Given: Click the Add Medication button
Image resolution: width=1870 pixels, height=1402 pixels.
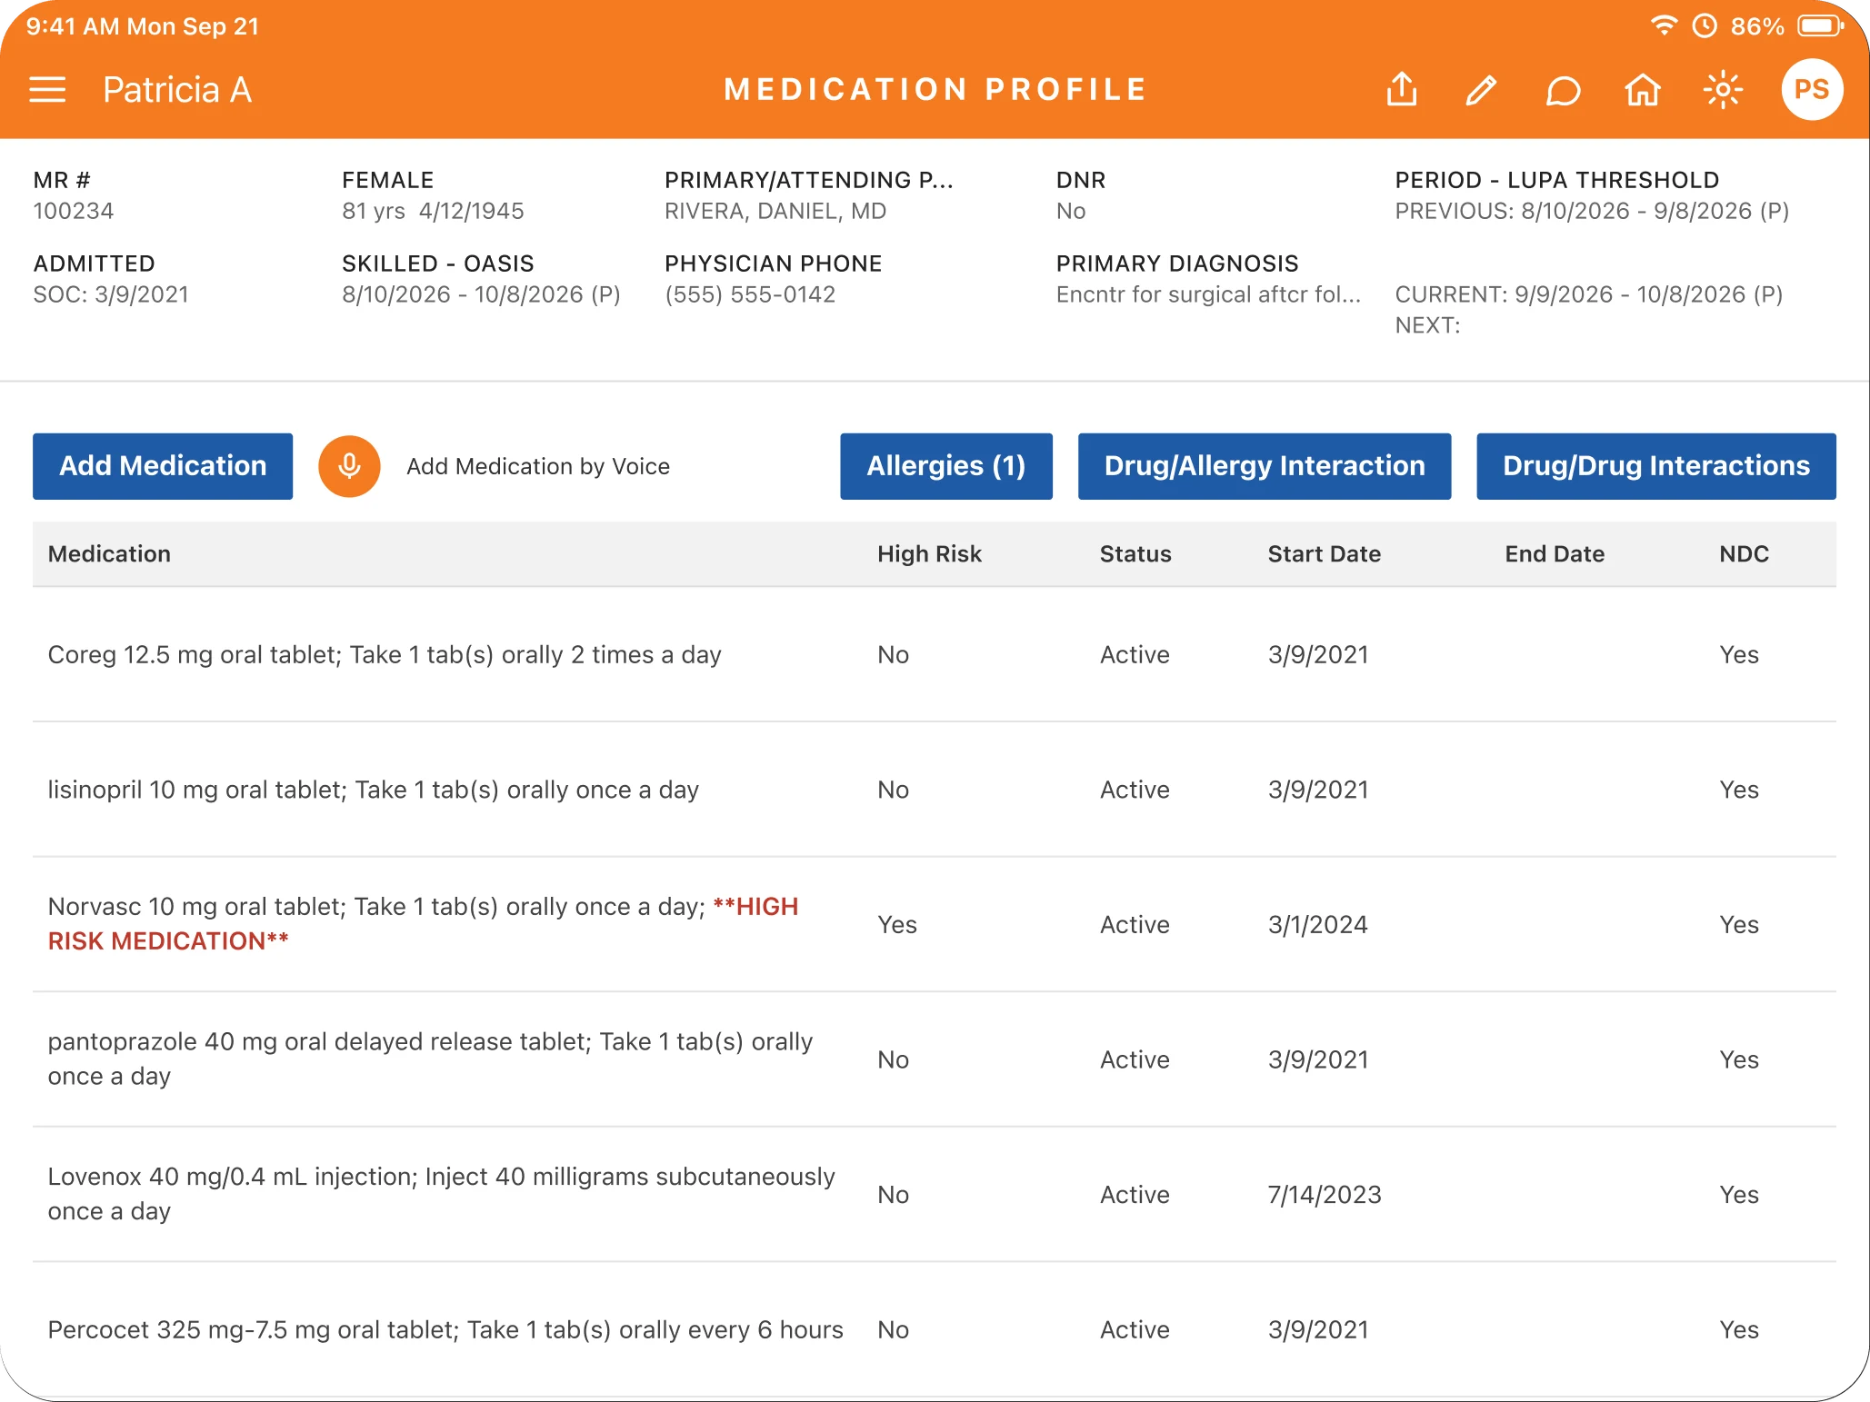Looking at the screenshot, I should pos(163,466).
